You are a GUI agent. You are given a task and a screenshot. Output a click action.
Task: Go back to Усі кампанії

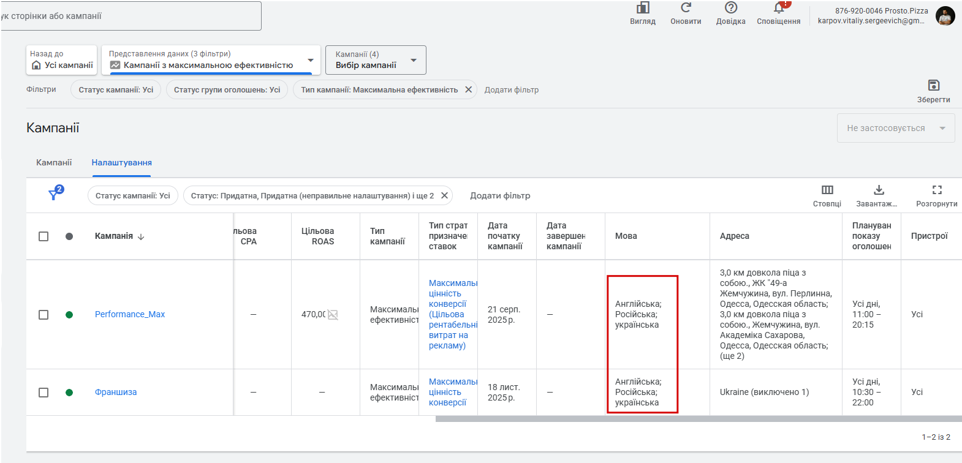61,60
